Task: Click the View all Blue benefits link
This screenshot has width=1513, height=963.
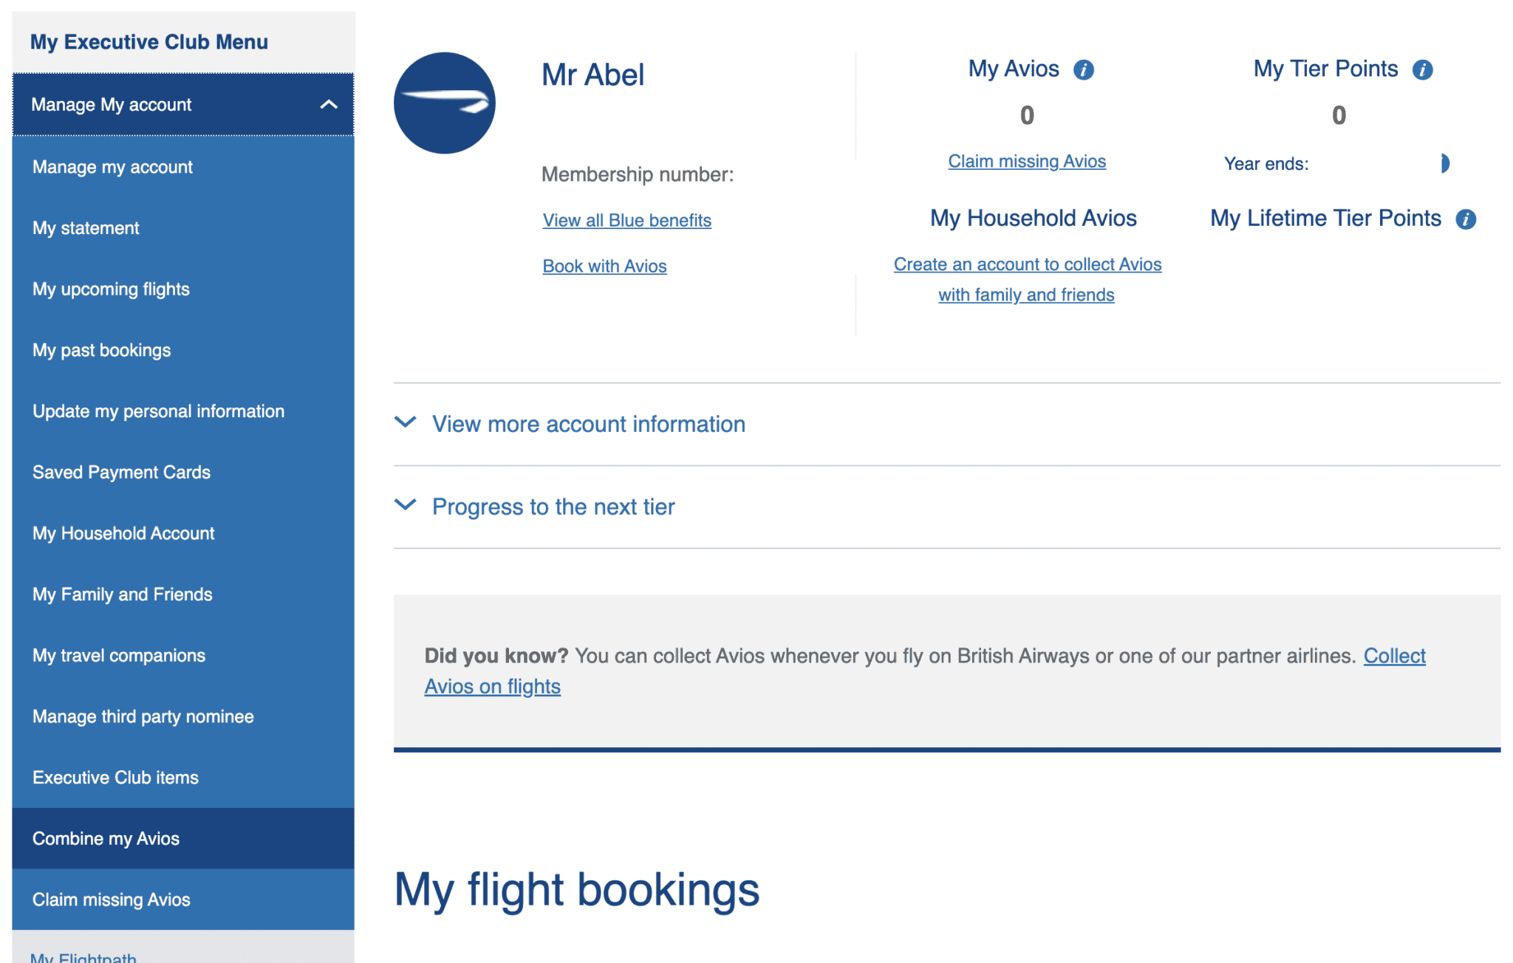Action: 626,219
